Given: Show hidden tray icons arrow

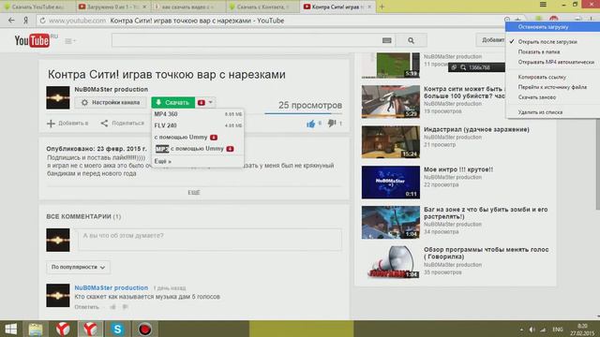Looking at the screenshot, I should 521,330.
